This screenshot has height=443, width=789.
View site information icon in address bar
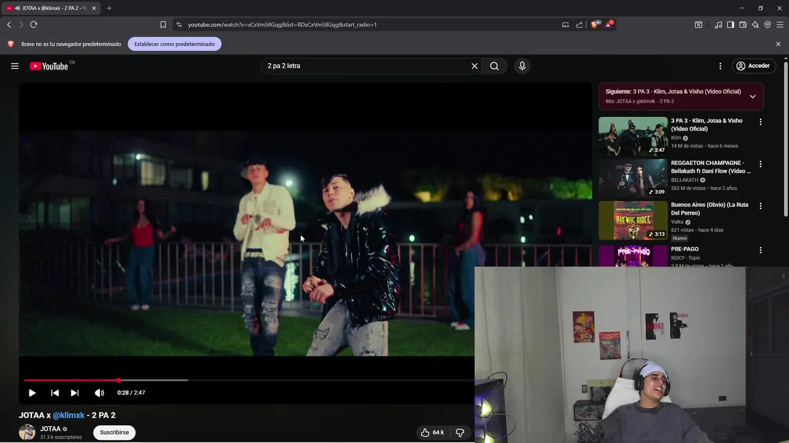pyautogui.click(x=179, y=25)
